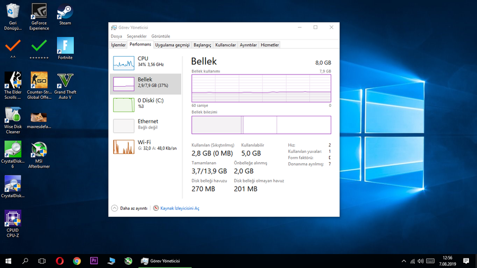477x268 pixels.
Task: Click the Bellek bileşimi memory bar
Action: click(x=261, y=125)
